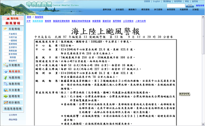Viewport: 205px width, 126px height.
Task: Open the 南區氣象服務 sidebar section
Action: click(x=13, y=109)
